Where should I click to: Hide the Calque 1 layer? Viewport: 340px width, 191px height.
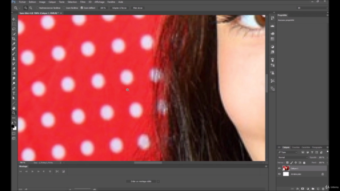(x=279, y=168)
